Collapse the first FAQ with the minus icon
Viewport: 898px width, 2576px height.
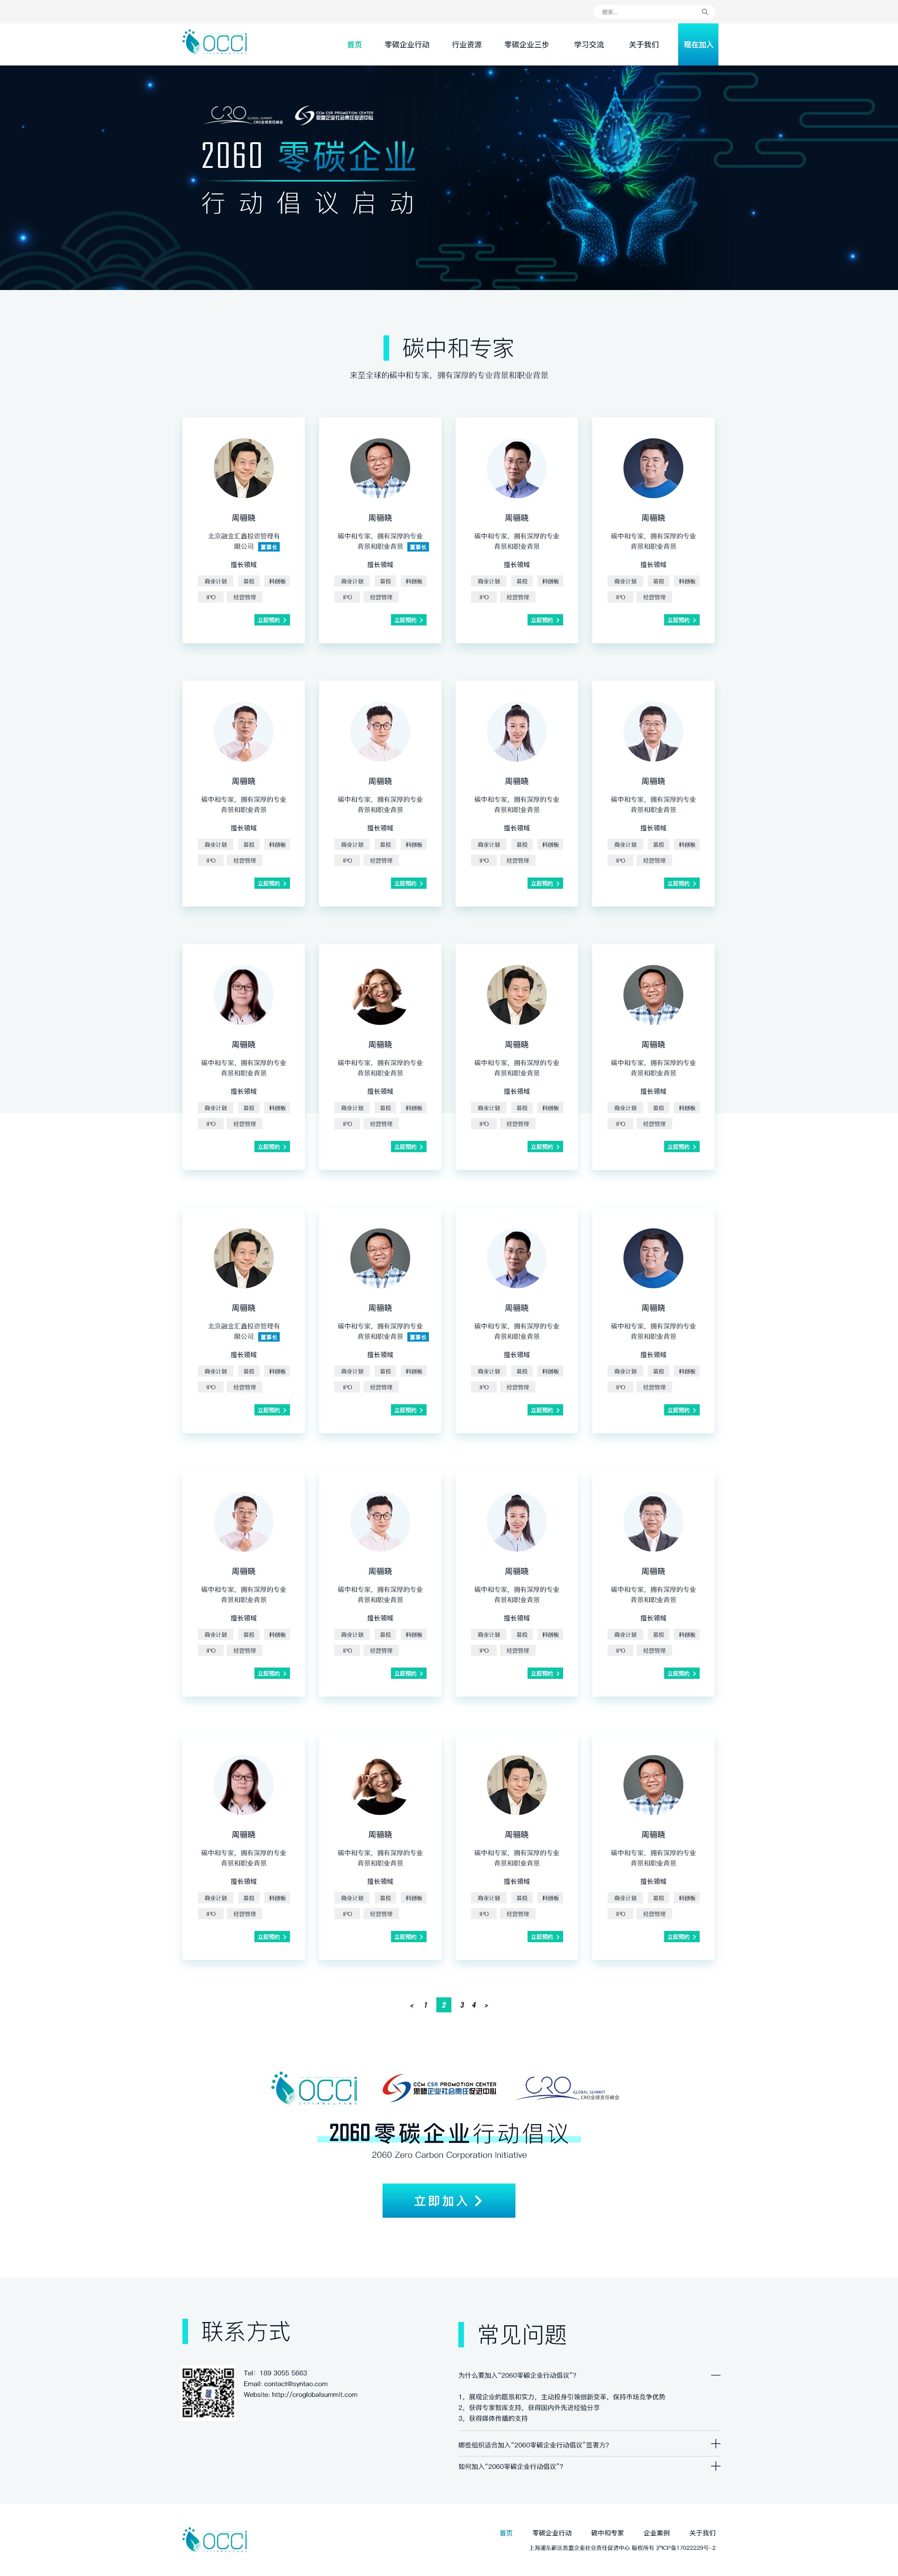click(715, 2374)
